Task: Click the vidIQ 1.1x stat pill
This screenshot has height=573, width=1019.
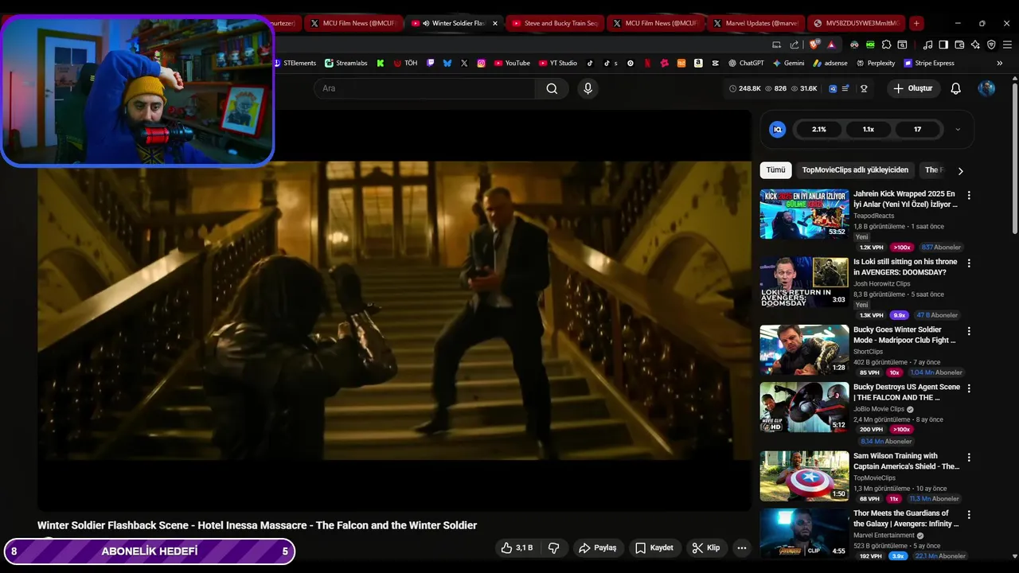Action: [x=869, y=129]
